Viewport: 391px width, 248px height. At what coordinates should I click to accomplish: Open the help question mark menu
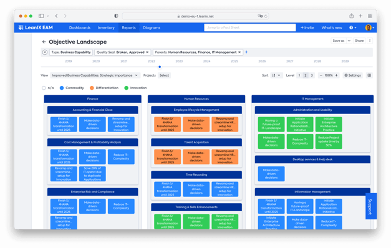[x=352, y=27]
